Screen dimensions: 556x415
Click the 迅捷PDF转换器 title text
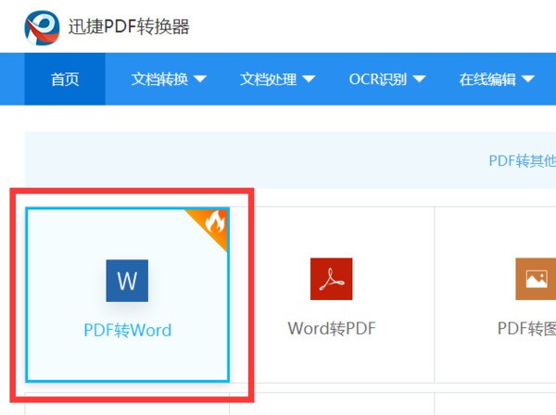click(x=129, y=27)
